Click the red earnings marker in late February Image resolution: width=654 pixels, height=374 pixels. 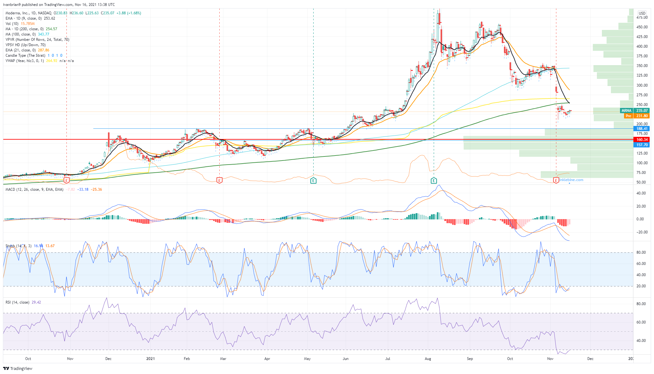click(x=219, y=180)
